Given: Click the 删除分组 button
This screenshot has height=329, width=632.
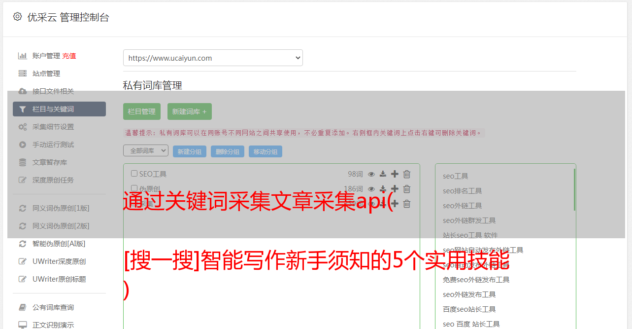Looking at the screenshot, I should point(228,151).
